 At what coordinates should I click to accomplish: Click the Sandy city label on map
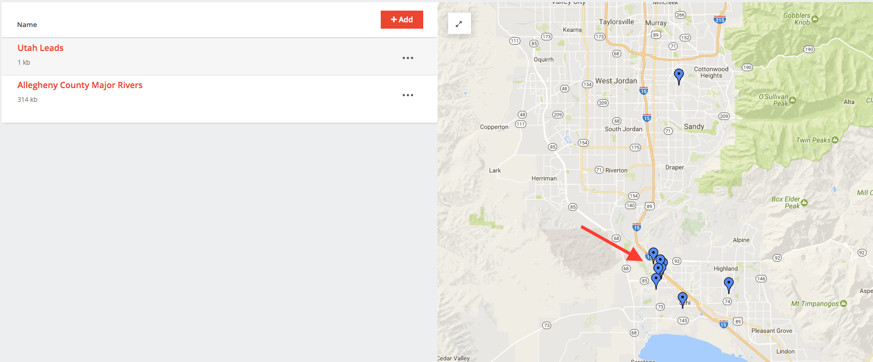[694, 126]
